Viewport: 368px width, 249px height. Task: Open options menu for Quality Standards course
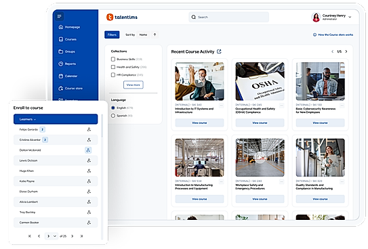click(342, 181)
